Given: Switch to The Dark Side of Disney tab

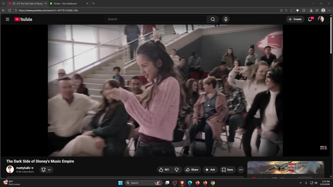Looking at the screenshot, I should click(28, 4).
